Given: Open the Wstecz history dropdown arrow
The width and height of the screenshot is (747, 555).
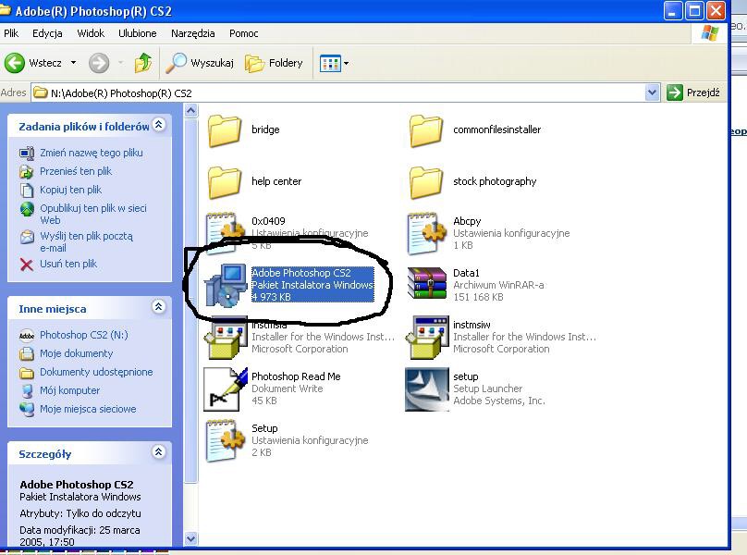Looking at the screenshot, I should [x=73, y=63].
